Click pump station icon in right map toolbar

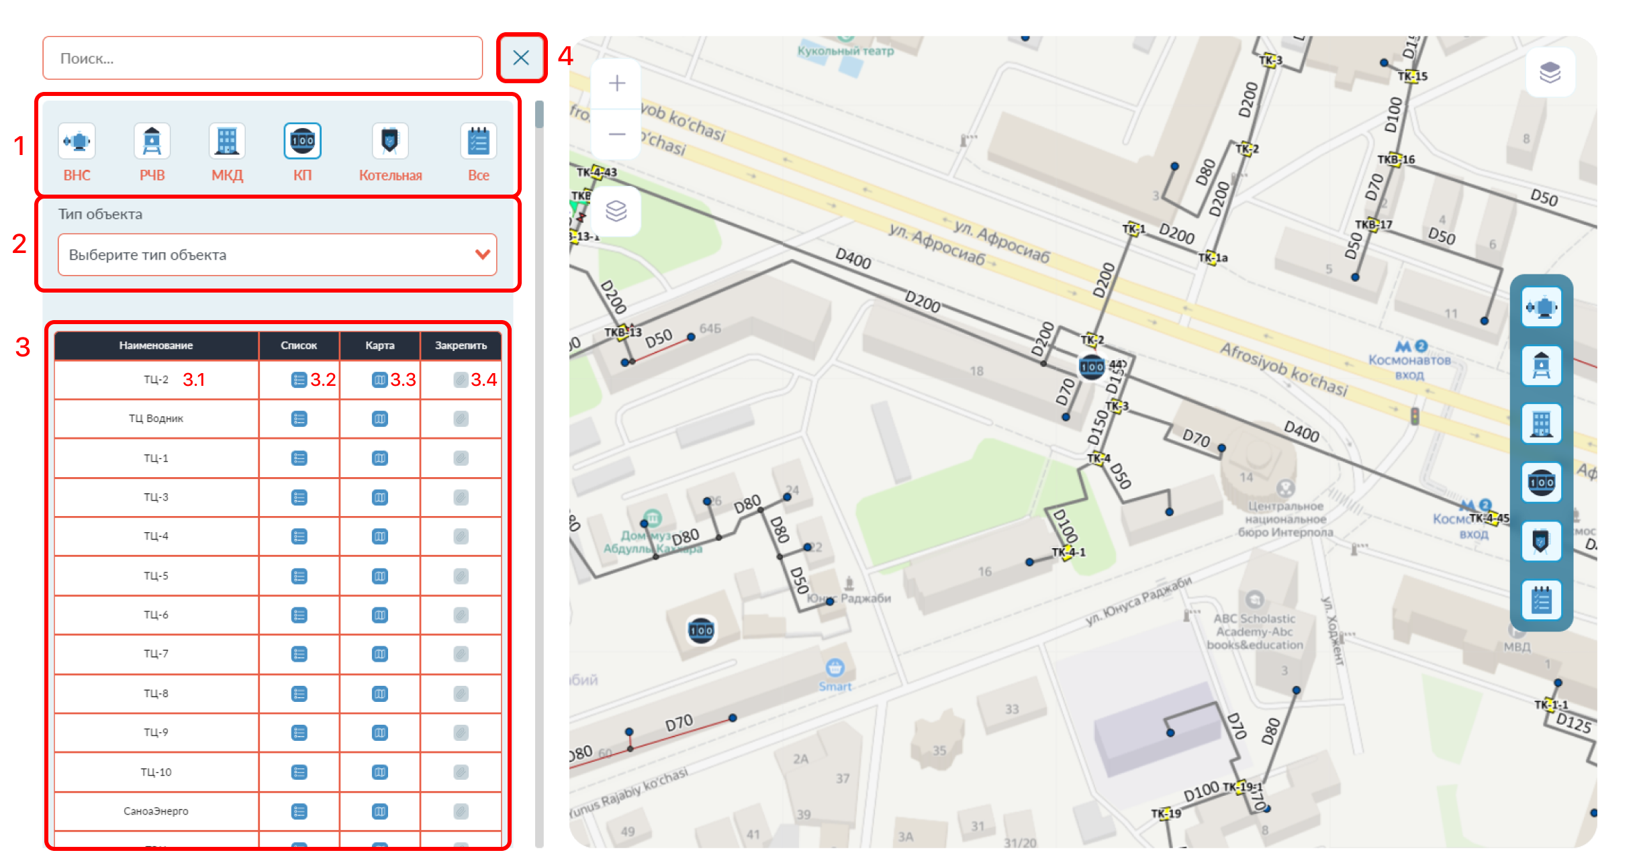click(x=1541, y=307)
